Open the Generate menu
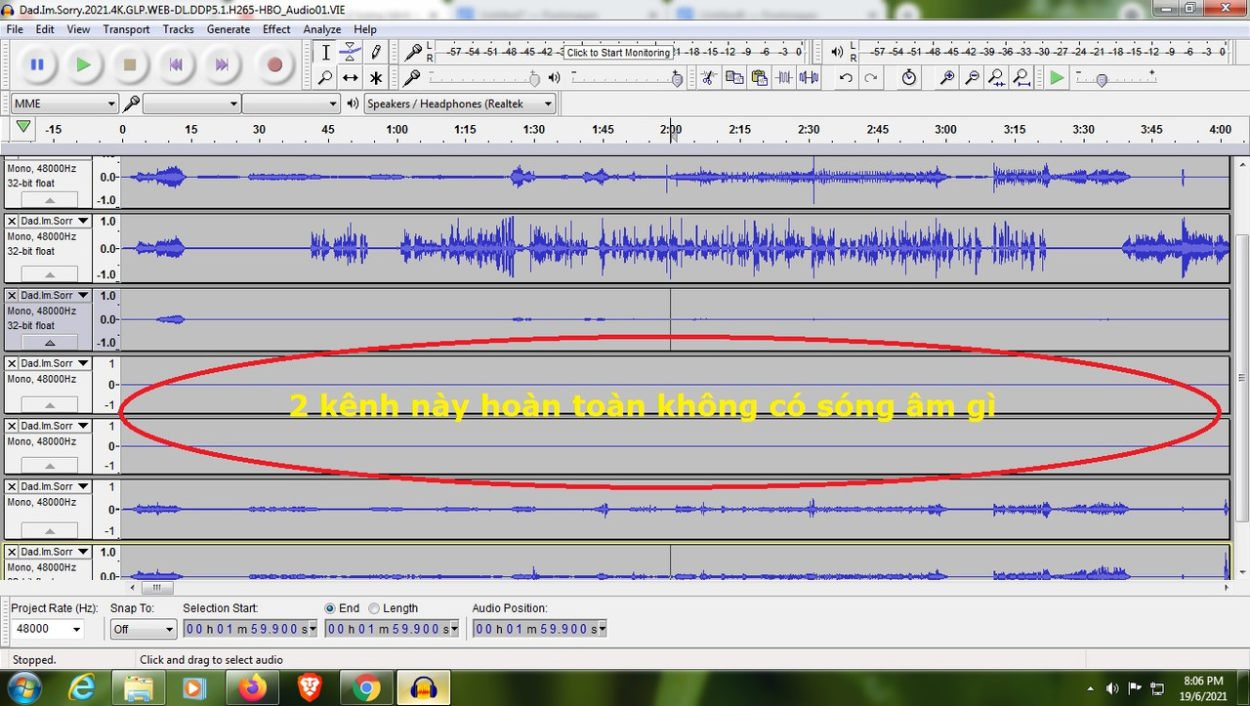The width and height of the screenshot is (1250, 706). (x=229, y=29)
